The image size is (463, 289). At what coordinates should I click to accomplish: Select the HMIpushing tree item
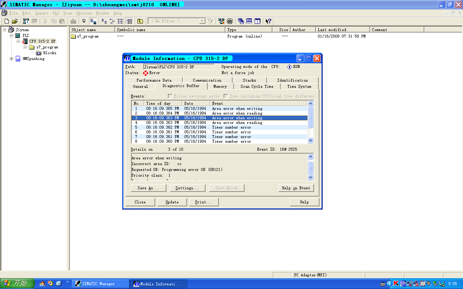click(34, 59)
